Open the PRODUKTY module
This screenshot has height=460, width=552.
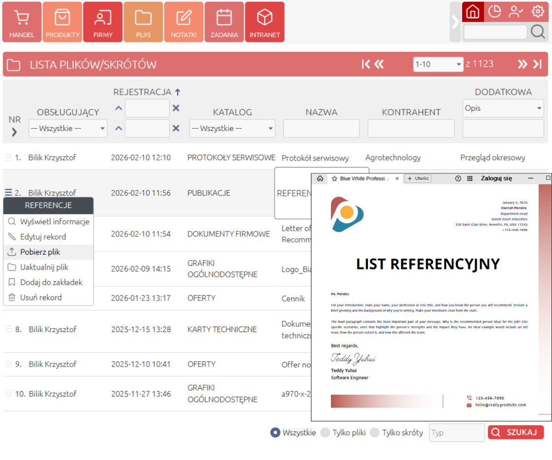coord(62,22)
